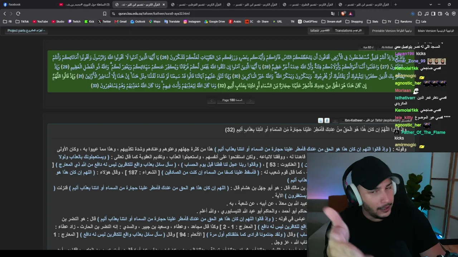Bookmark this page with the bookmark icon
This screenshot has height=257, width=458.
[104, 14]
